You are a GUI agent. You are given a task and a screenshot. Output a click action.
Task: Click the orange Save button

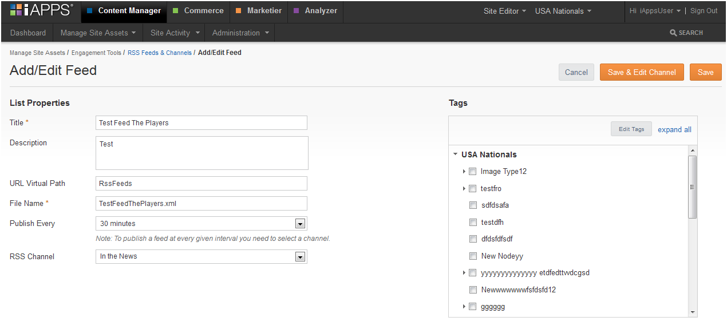pos(706,72)
